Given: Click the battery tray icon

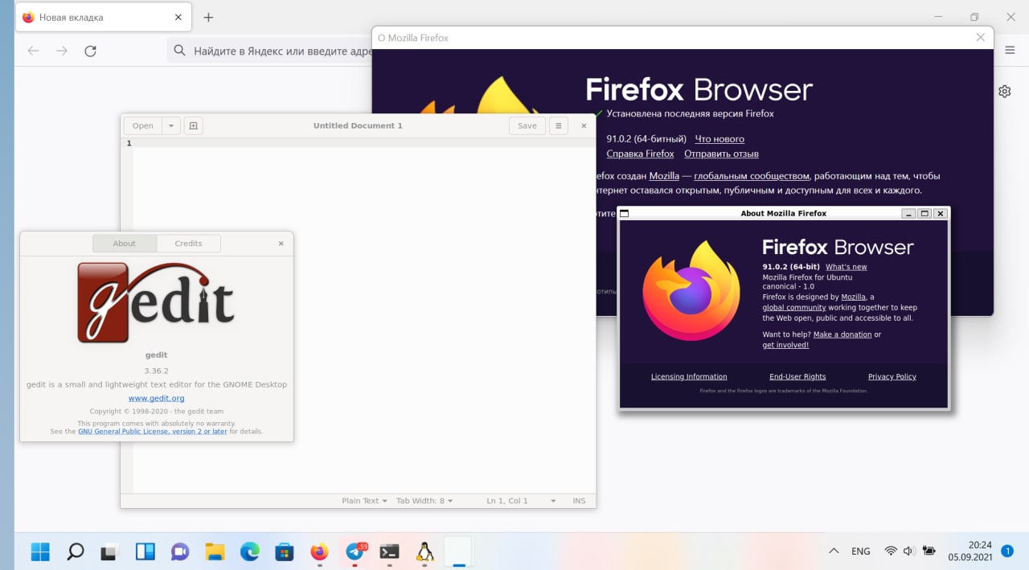Looking at the screenshot, I should click(x=929, y=552).
